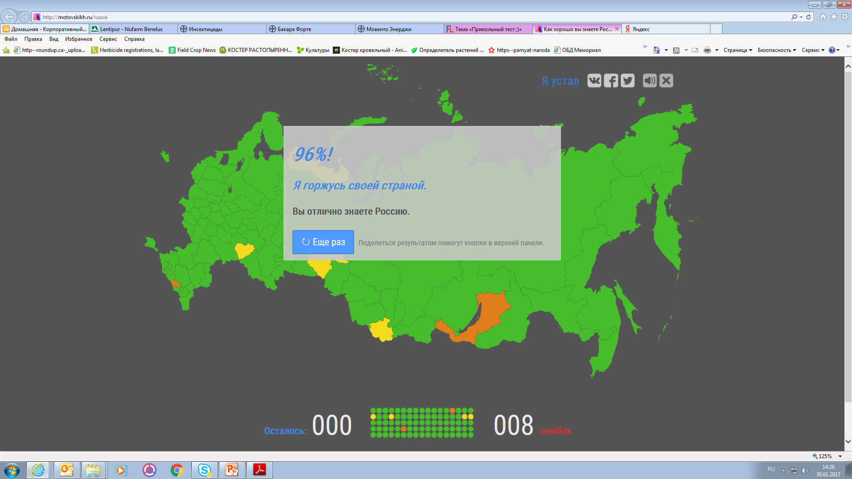The image size is (852, 479).
Task: Close the results popup
Action: pos(666,81)
